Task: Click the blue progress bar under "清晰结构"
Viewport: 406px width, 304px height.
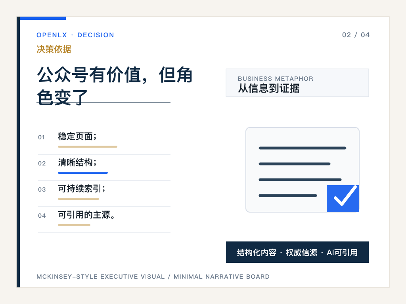Action: coord(83,173)
